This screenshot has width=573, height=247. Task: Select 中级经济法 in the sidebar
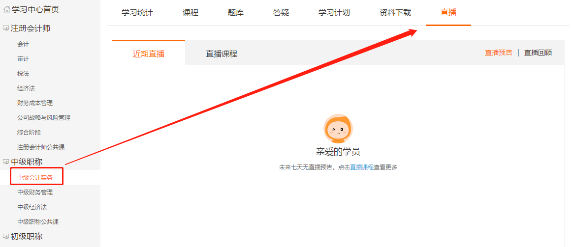click(32, 207)
